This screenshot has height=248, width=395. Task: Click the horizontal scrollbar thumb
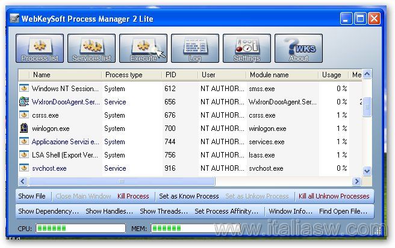click(122, 182)
